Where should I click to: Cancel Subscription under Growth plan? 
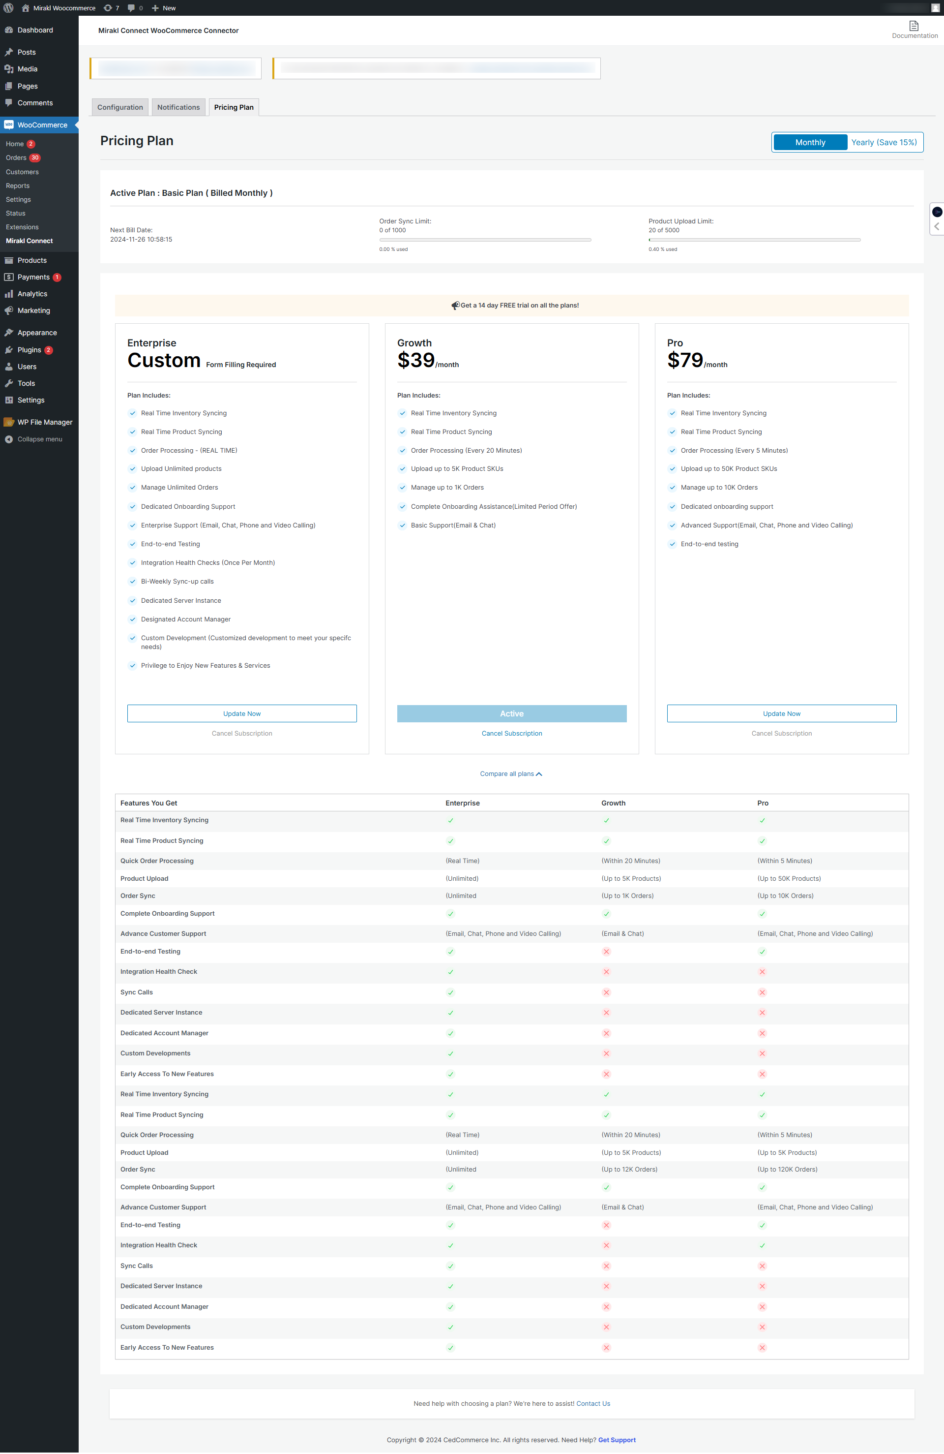tap(512, 733)
